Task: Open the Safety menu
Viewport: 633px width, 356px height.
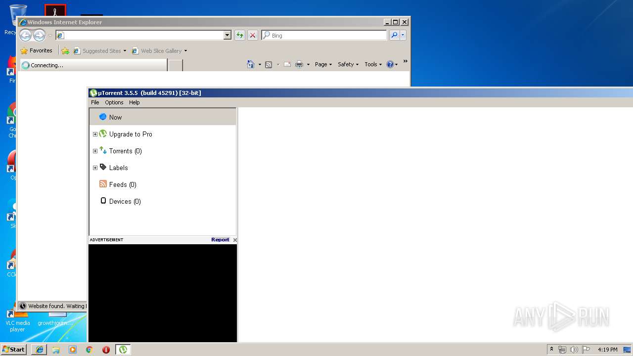Action: pos(348,64)
